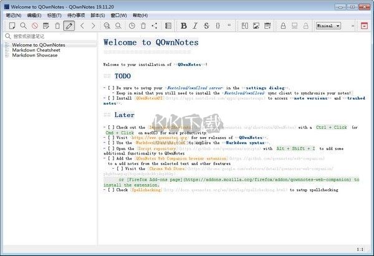The width and height of the screenshot is (374, 256).
Task: Open the 待办事项 menu
Action: pyautogui.click(x=76, y=15)
